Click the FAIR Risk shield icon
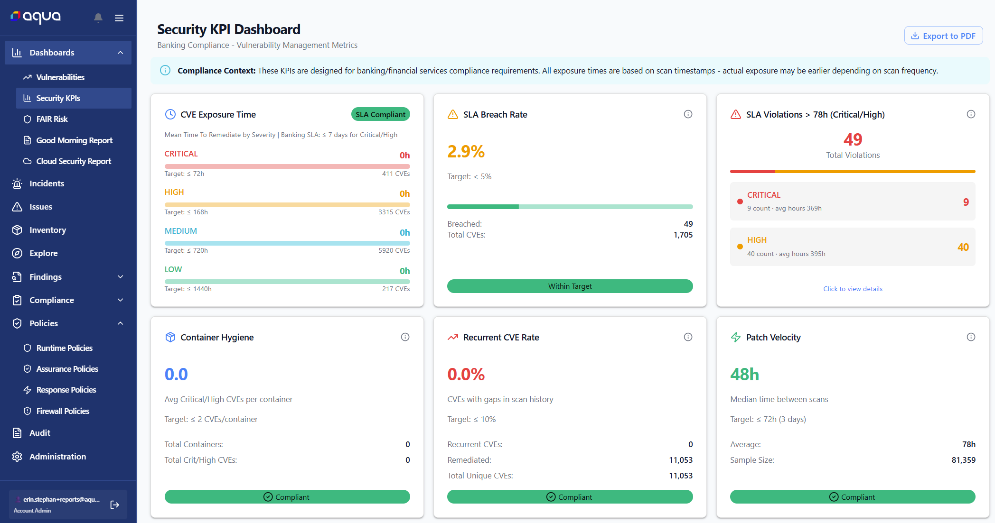This screenshot has height=523, width=995. (x=28, y=119)
